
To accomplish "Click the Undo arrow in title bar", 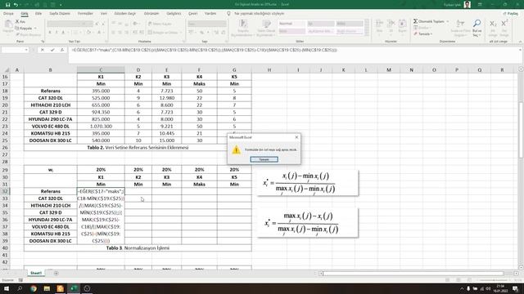I will tap(16, 5).
